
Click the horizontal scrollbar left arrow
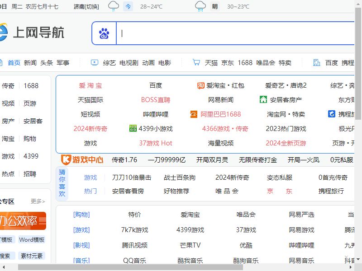[x=3, y=267]
